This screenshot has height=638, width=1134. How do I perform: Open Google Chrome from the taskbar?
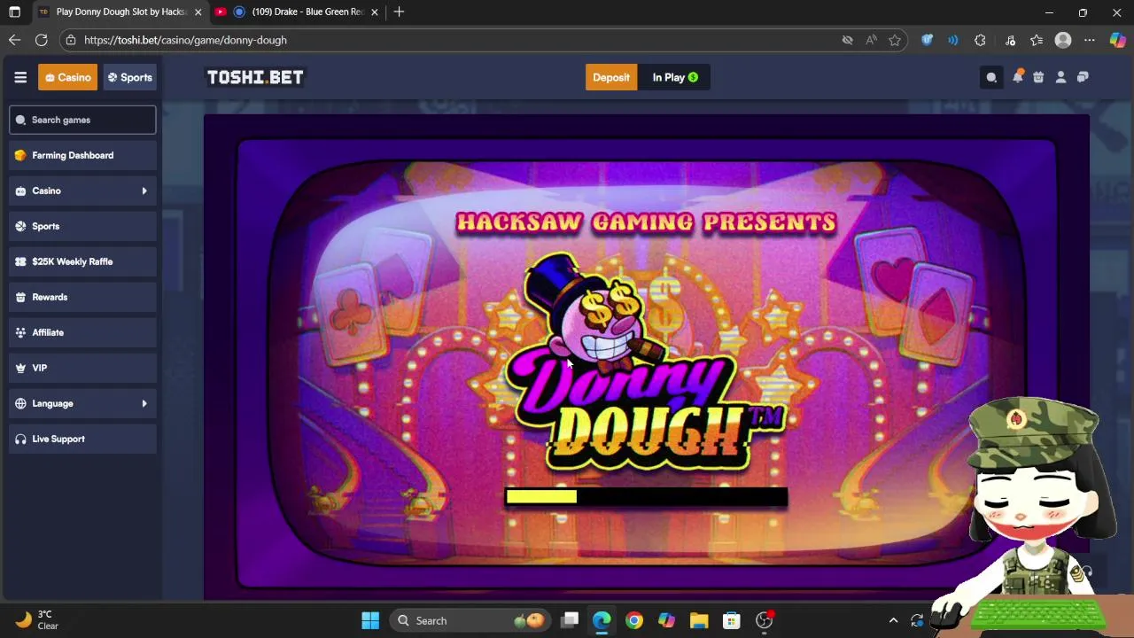click(x=634, y=620)
